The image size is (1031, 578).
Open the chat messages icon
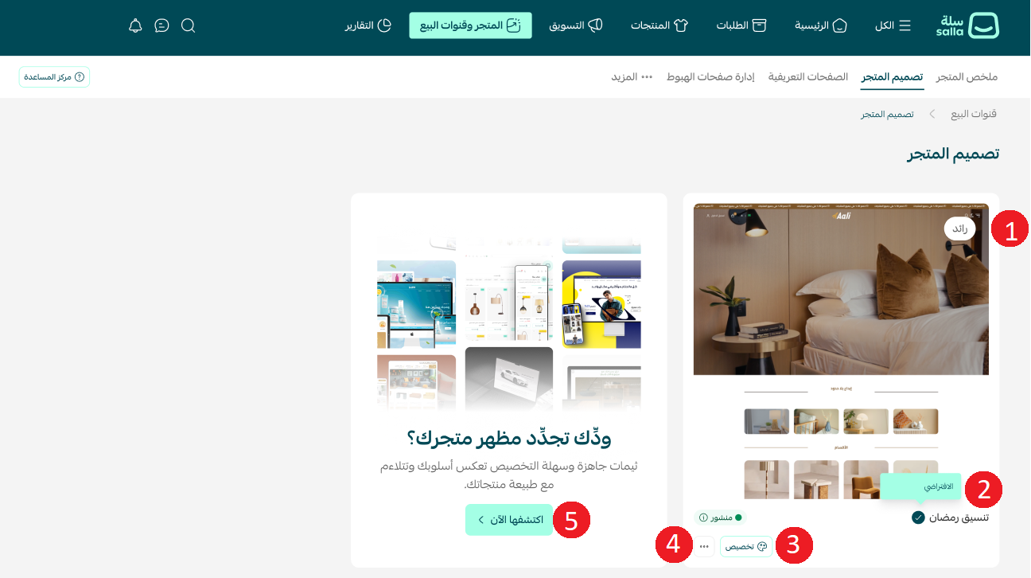[x=161, y=25]
